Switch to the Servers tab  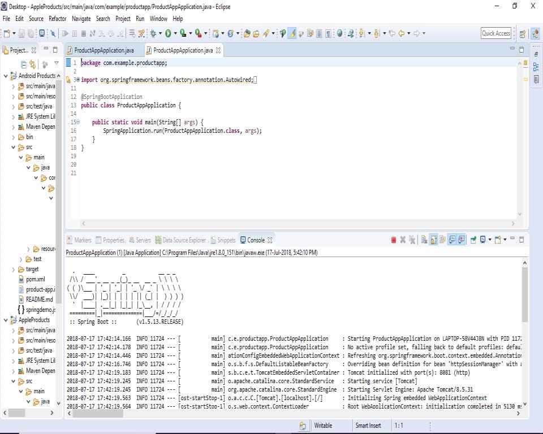(x=140, y=240)
